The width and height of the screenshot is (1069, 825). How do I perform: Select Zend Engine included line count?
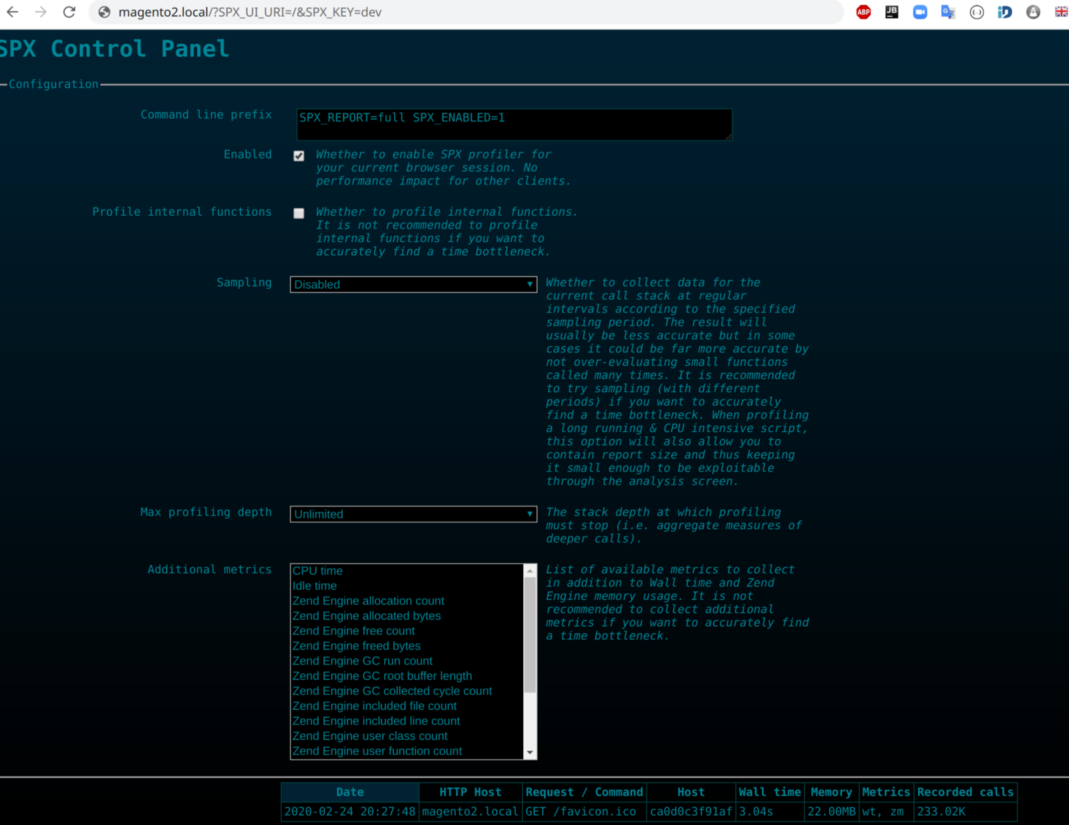point(407,721)
